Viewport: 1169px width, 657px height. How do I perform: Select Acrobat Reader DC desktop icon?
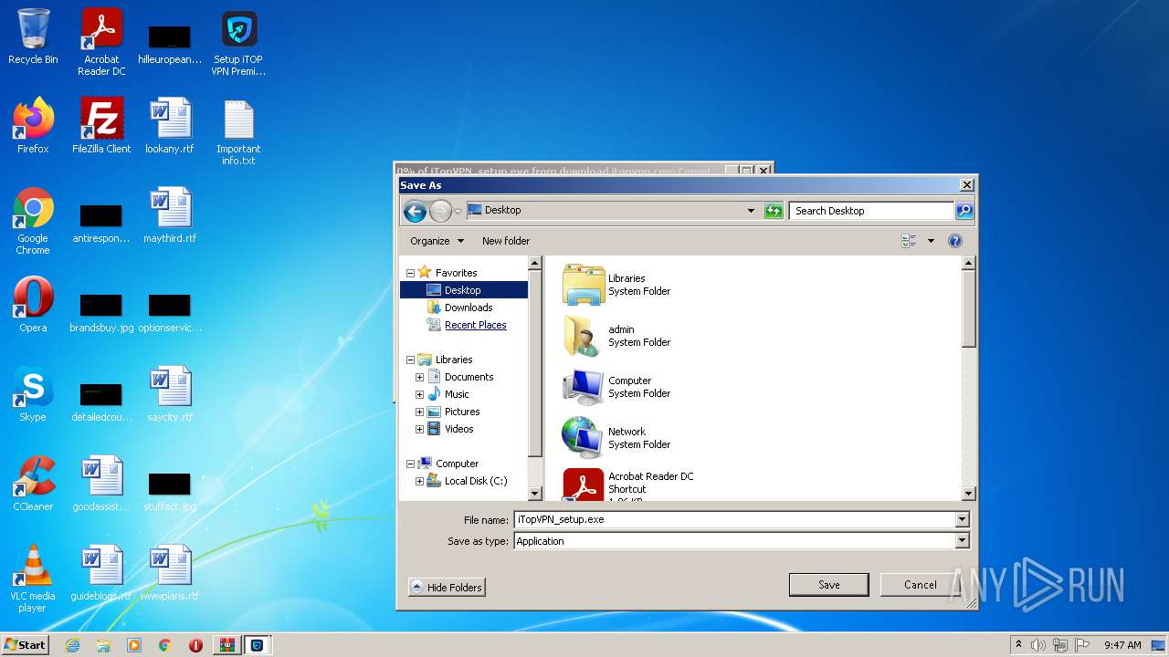pyautogui.click(x=101, y=43)
